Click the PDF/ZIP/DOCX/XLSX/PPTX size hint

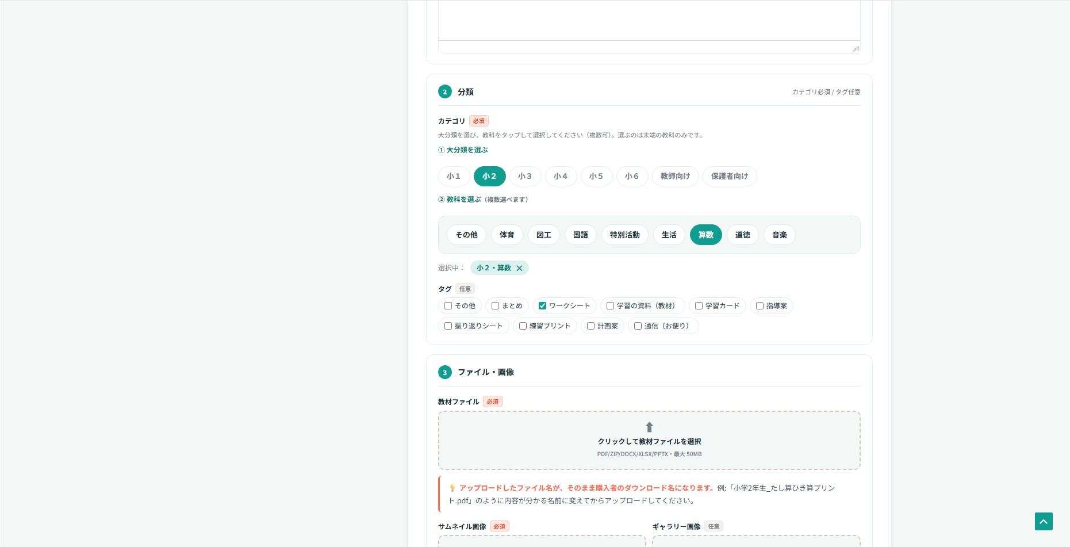click(649, 454)
